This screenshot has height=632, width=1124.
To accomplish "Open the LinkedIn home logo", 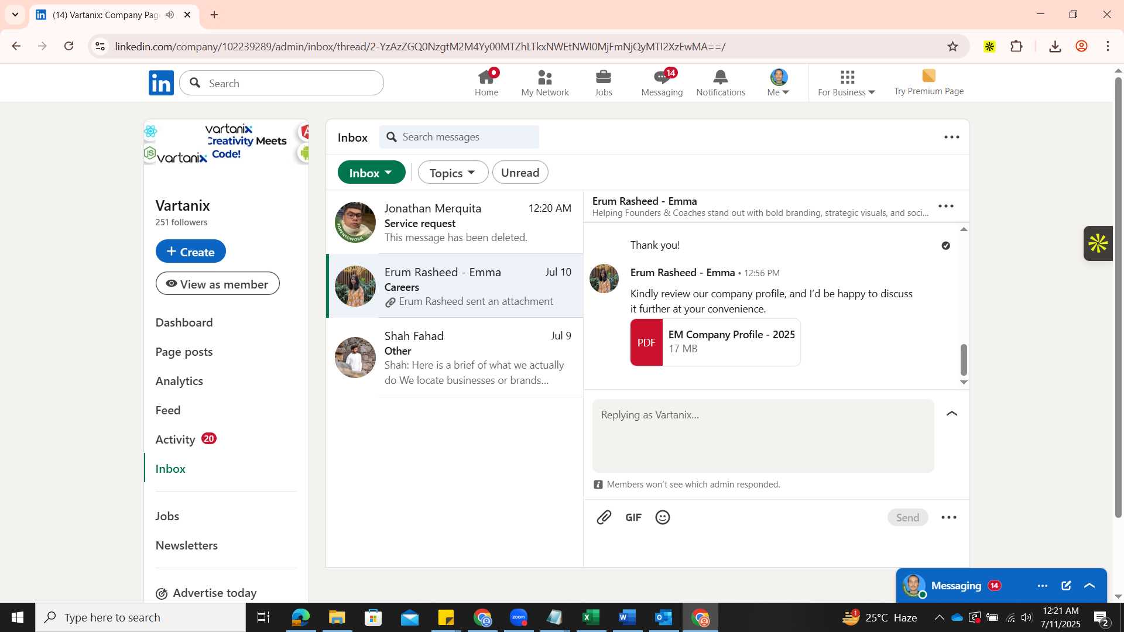I will [161, 83].
